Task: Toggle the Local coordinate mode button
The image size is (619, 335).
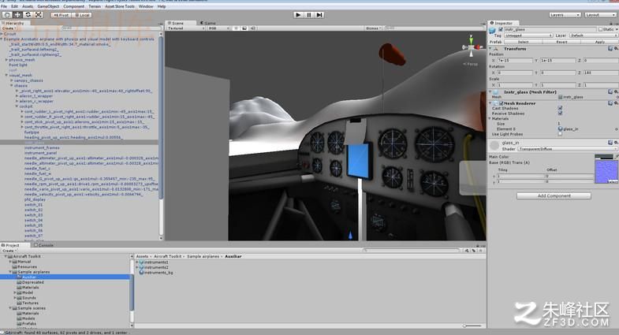Action: click(82, 15)
